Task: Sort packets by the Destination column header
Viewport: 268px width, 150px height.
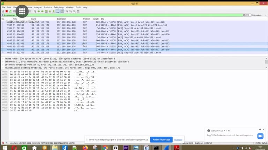Action: pos(61,19)
